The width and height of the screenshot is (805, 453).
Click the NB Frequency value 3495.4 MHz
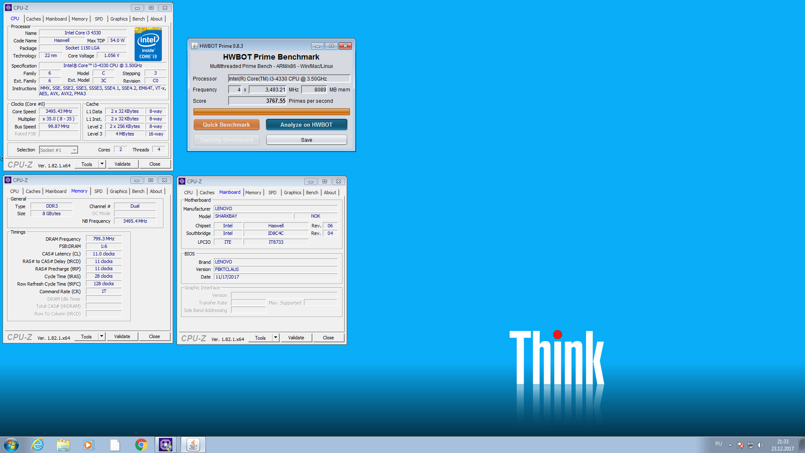[135, 221]
